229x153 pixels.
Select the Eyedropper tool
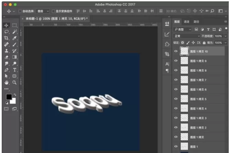pos(14,38)
